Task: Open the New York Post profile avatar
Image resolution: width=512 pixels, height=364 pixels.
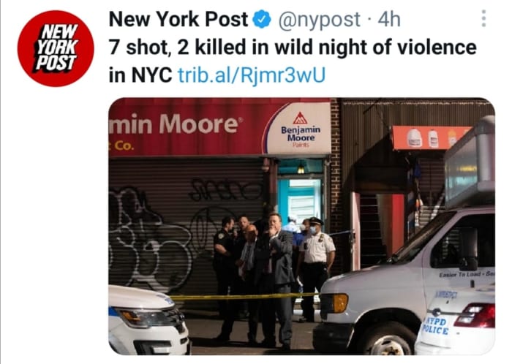Action: tap(56, 48)
